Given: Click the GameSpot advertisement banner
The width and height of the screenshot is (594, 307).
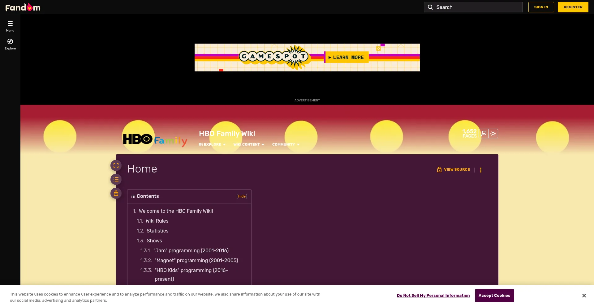Looking at the screenshot, I should pos(307,58).
